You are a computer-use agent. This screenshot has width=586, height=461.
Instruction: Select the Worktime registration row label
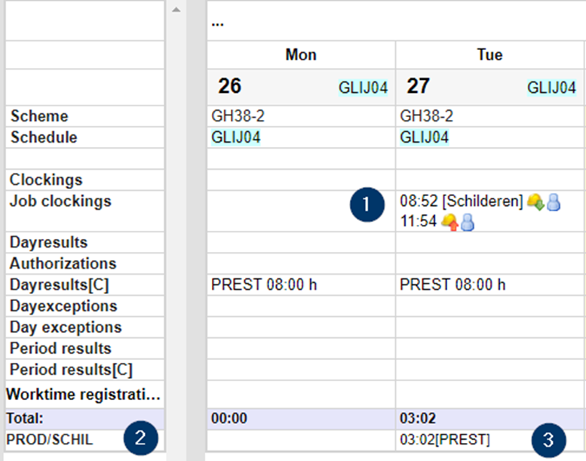click(x=84, y=395)
